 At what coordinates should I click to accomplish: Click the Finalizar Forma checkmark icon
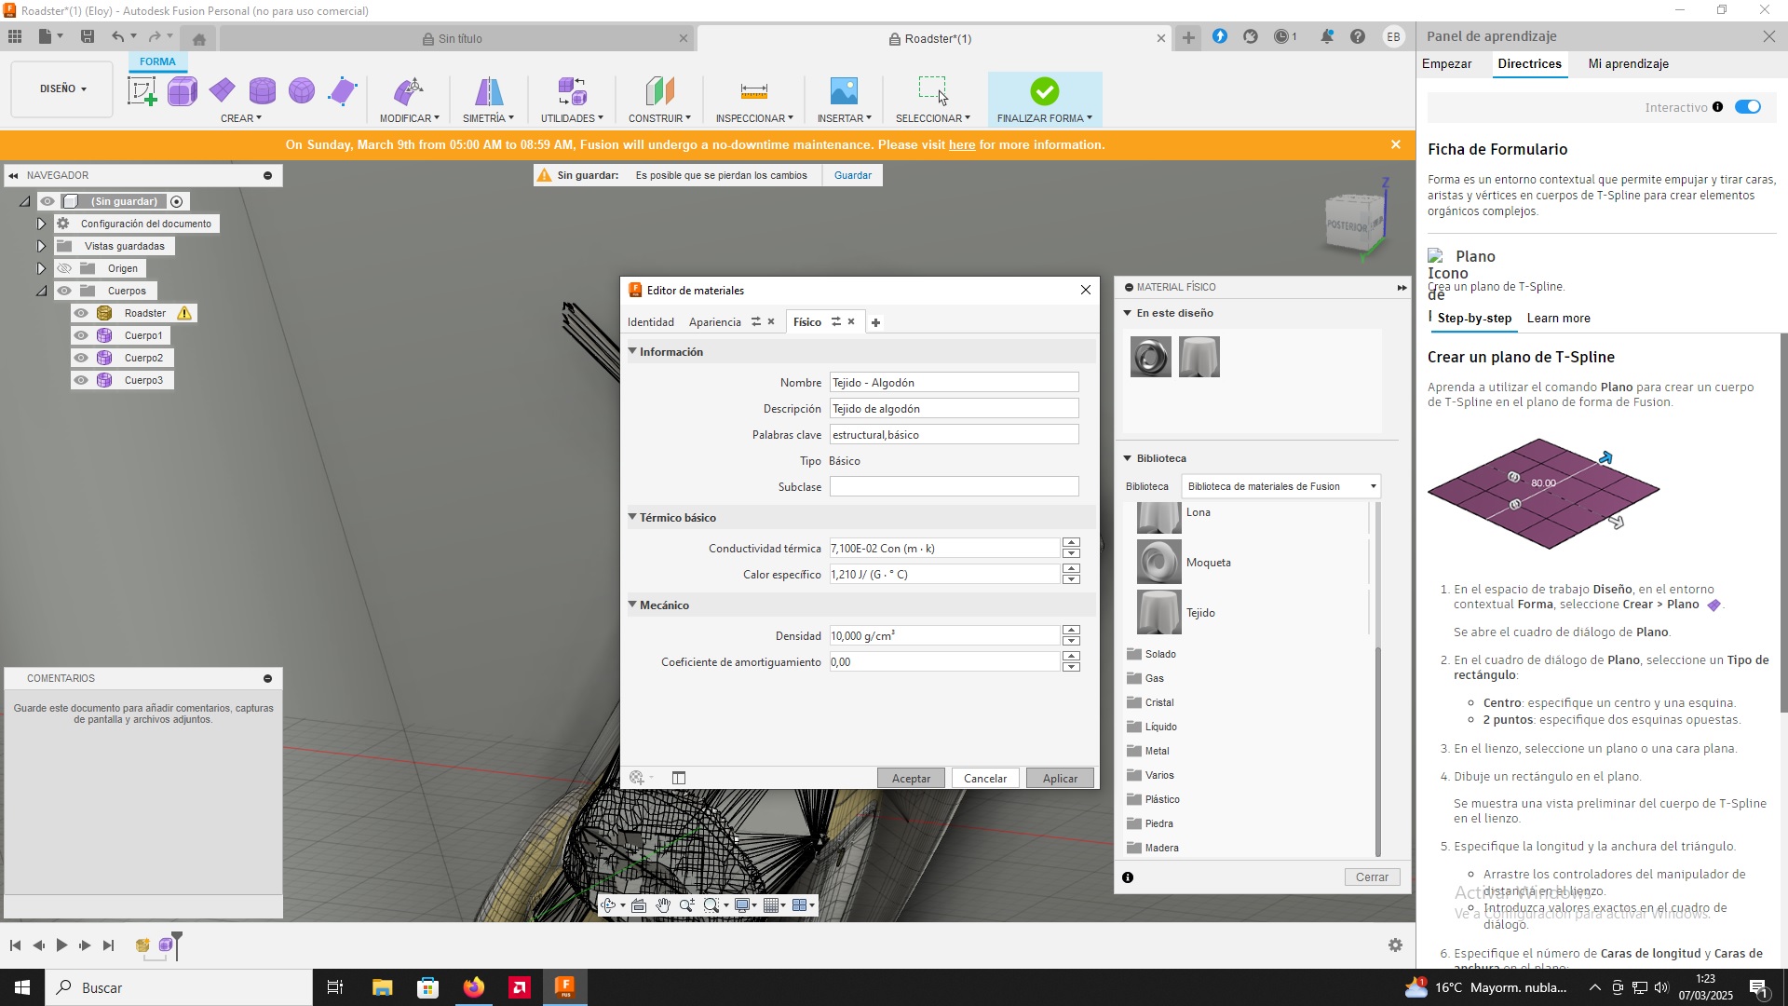(x=1044, y=91)
